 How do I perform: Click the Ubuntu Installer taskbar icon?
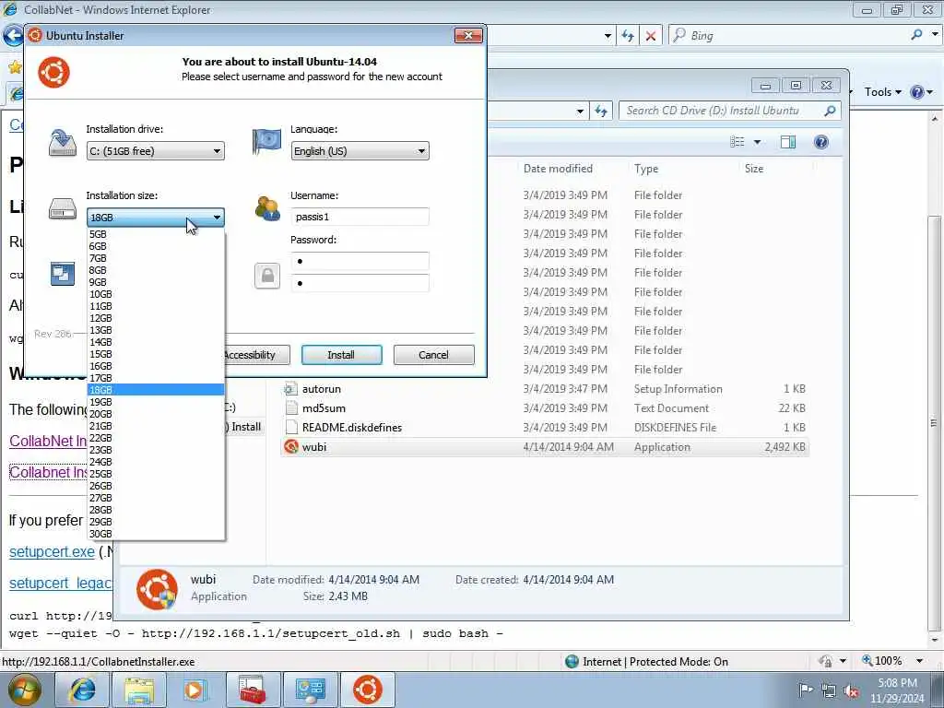368,690
